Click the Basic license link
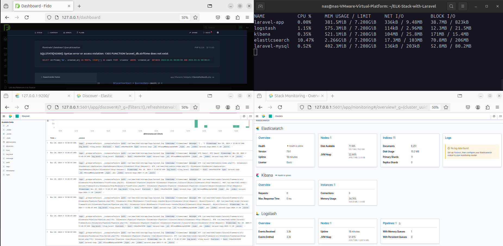This screenshot has width=503, height=246. click(x=289, y=162)
